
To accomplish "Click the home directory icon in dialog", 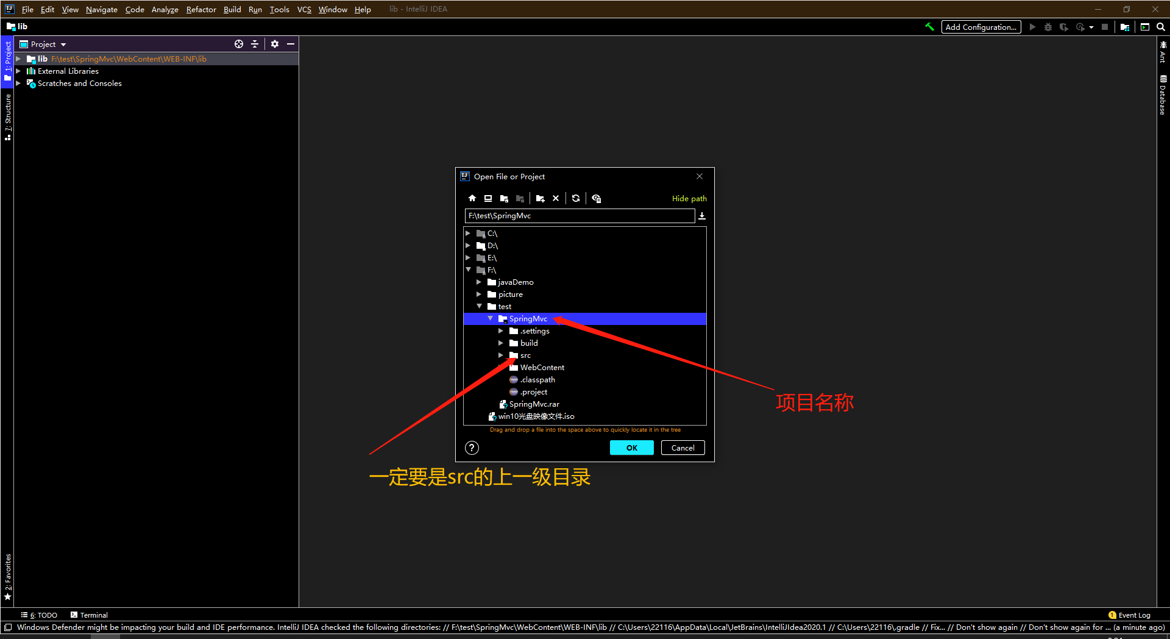I will [472, 198].
